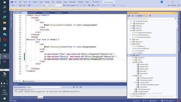Click the disable linting entirely link
The width and height of the screenshot is (181, 102).
84,9
